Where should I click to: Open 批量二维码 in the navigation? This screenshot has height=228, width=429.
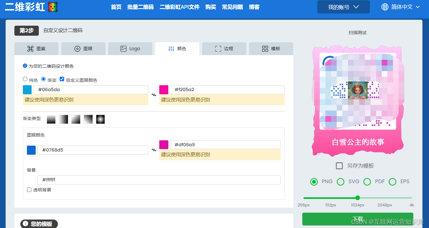140,7
